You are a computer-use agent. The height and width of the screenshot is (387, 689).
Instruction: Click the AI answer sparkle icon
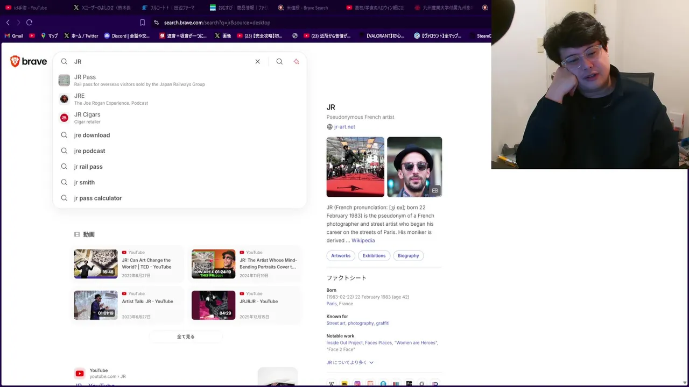[x=296, y=61]
